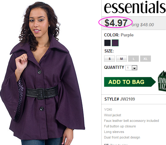Click the purple jacket product photo
The image size is (166, 145).
click(43, 73)
